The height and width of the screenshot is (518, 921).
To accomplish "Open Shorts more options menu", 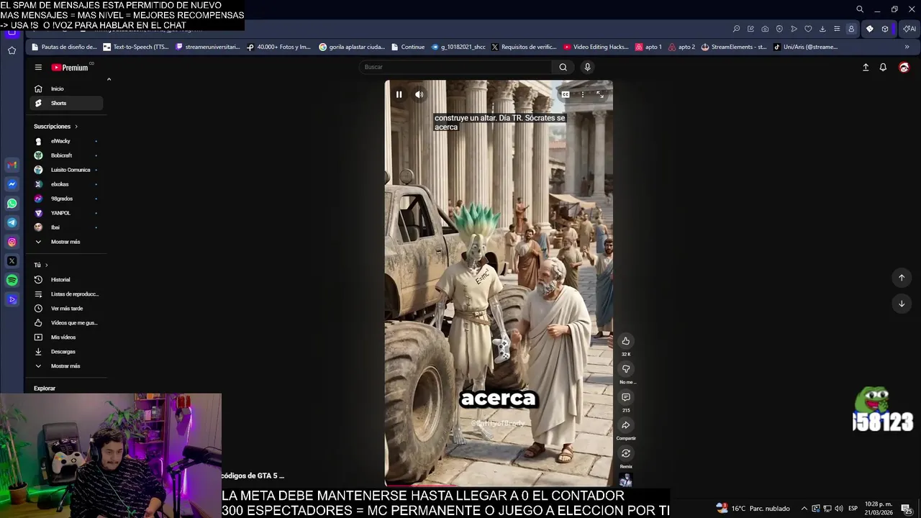I will (x=583, y=94).
